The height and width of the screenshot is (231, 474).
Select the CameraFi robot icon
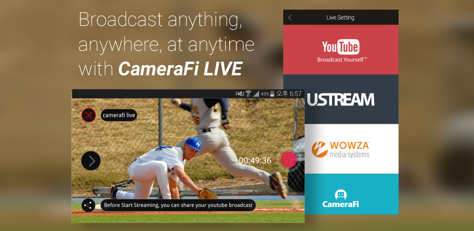pos(341,194)
